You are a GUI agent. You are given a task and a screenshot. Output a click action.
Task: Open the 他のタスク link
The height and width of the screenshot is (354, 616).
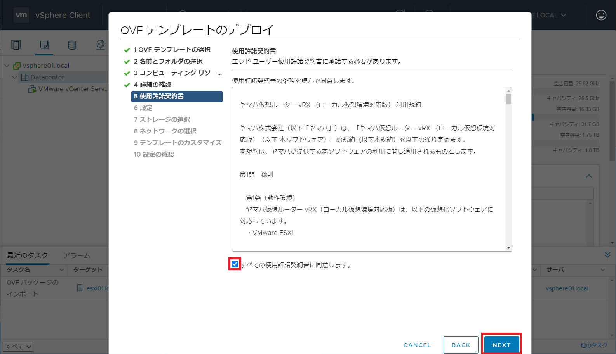pos(594,345)
